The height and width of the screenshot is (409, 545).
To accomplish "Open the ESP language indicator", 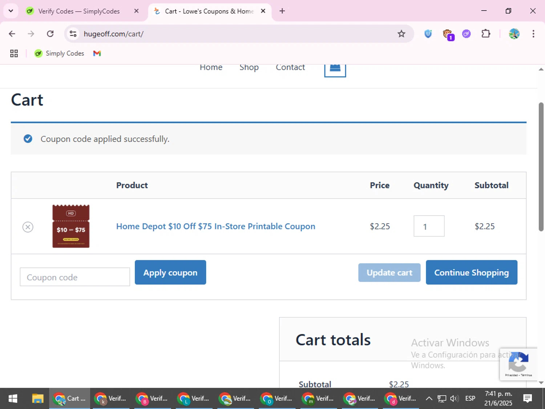I will point(470,399).
